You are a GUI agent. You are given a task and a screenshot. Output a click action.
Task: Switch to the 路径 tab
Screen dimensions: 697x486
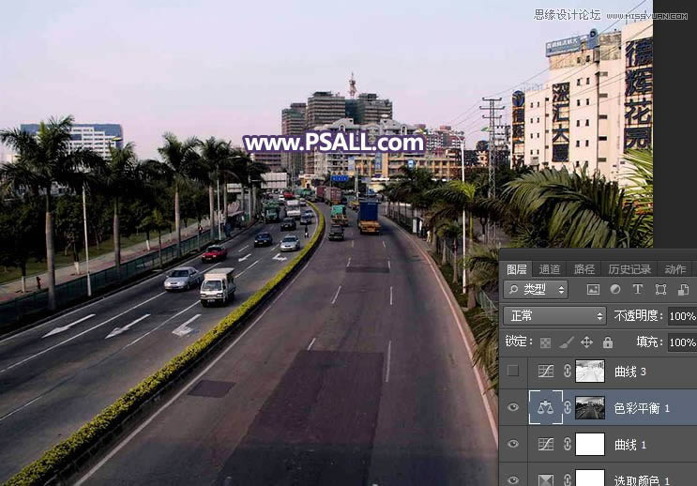pos(583,268)
